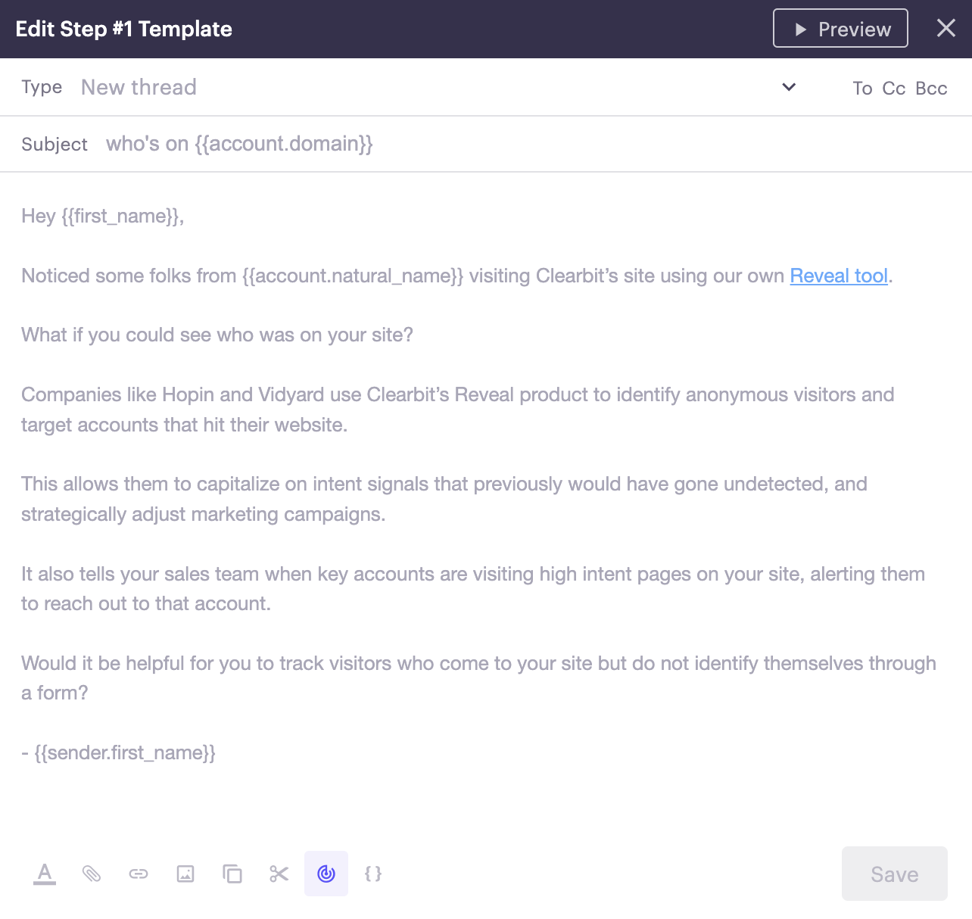Add a Cc recipient
This screenshot has height=919, width=972.
click(894, 89)
